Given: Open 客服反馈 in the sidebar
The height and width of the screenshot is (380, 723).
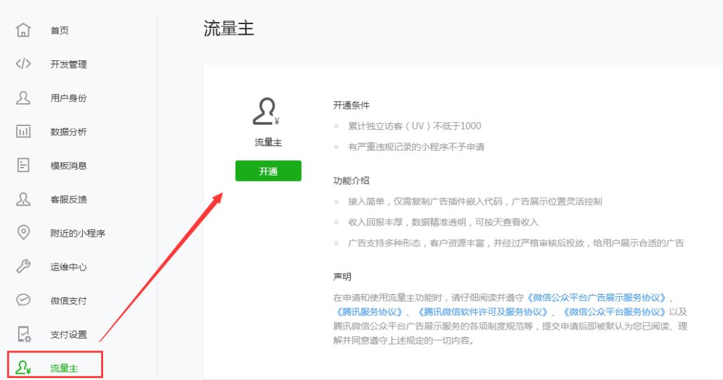Looking at the screenshot, I should click(69, 200).
